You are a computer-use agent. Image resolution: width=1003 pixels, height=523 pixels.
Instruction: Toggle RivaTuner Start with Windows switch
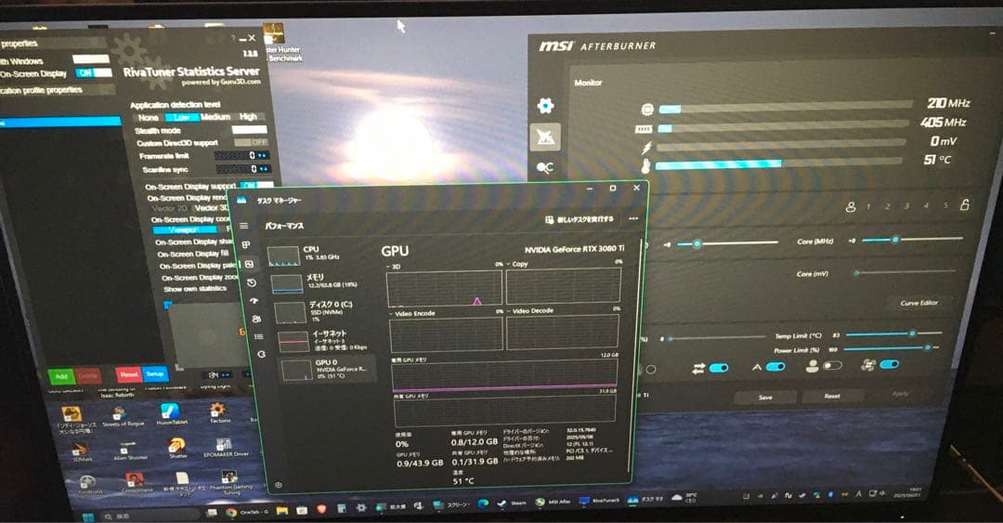(91, 59)
